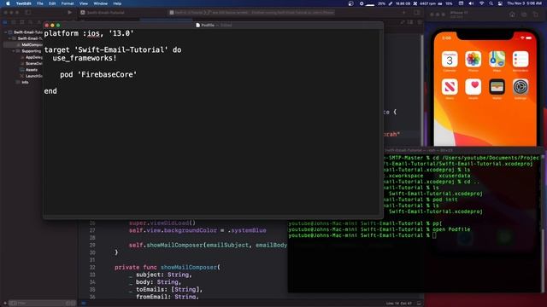Open the View menu
Screen dimensions: 547x307
click(x=84, y=3)
